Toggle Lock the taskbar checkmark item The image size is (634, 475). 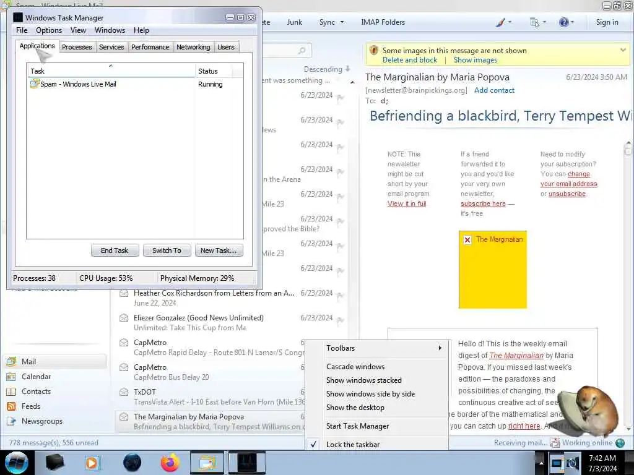point(352,444)
